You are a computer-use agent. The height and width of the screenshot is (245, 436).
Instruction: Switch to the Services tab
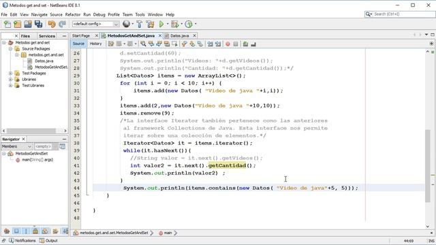[x=47, y=36]
